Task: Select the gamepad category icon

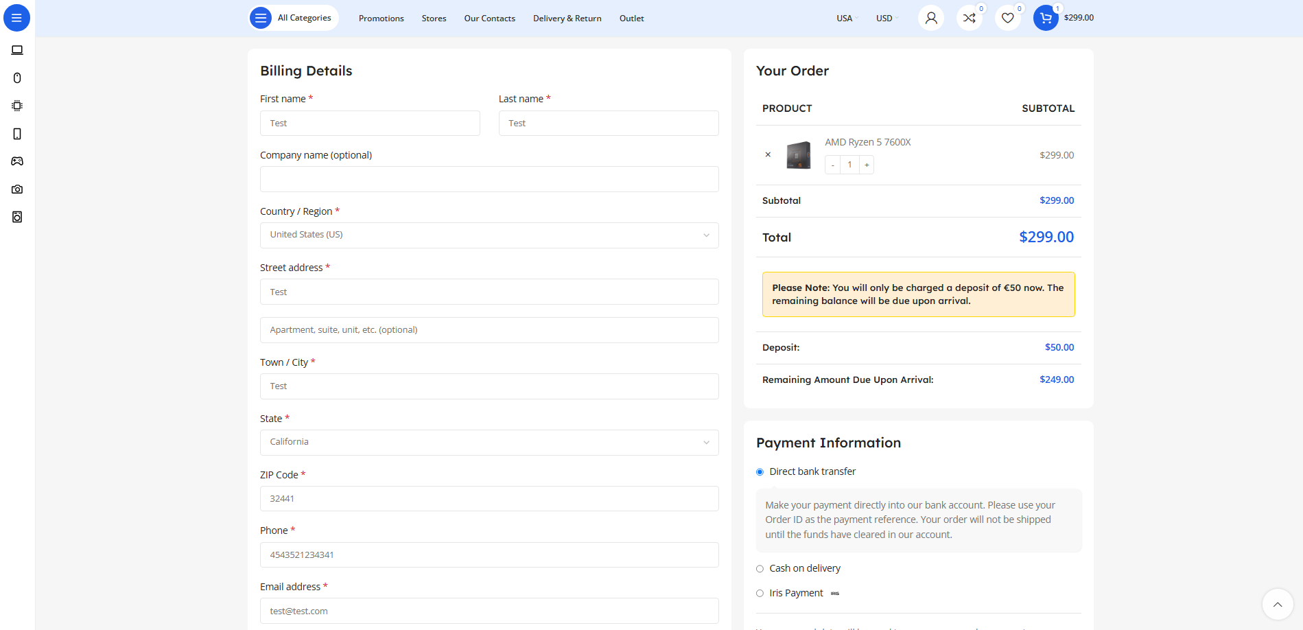Action: [17, 161]
